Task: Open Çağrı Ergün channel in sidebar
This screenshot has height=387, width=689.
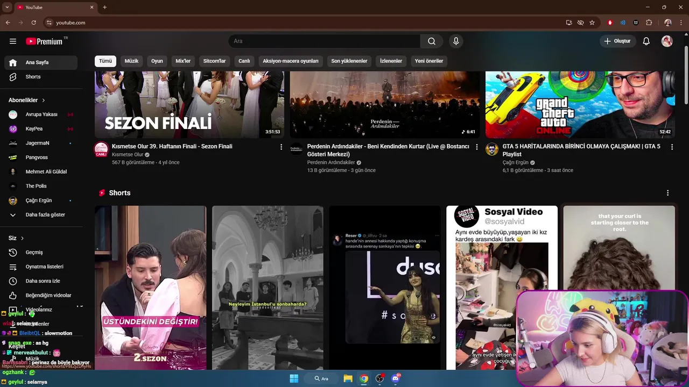Action: point(41,200)
